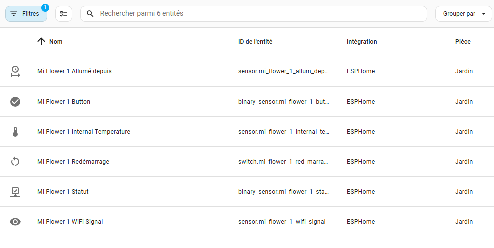Click the sort arrow next to Nom
494x248 pixels.
(41, 42)
